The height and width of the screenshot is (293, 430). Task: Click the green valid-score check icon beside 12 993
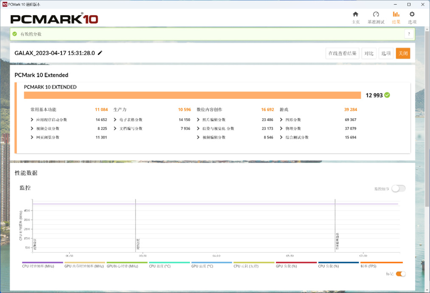point(387,95)
